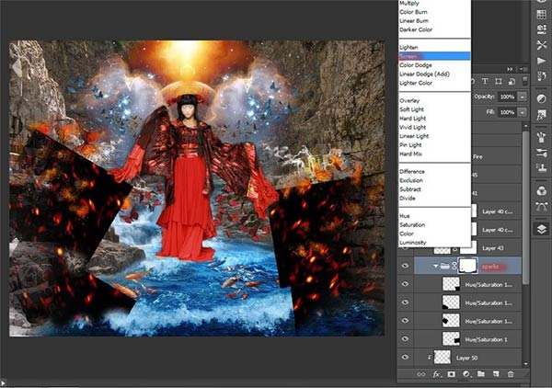Viewport: 552px width, 388px height.
Task: Click the layer styles fx button
Action: 436,374
